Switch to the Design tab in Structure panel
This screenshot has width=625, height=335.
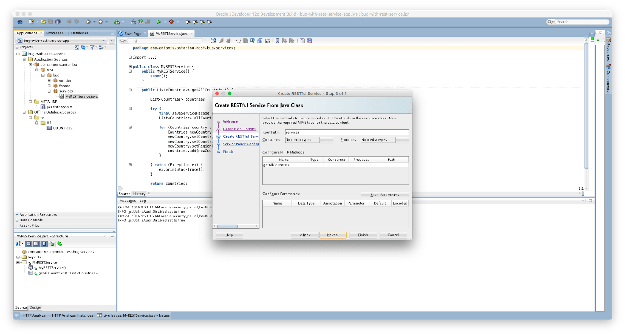(x=35, y=308)
